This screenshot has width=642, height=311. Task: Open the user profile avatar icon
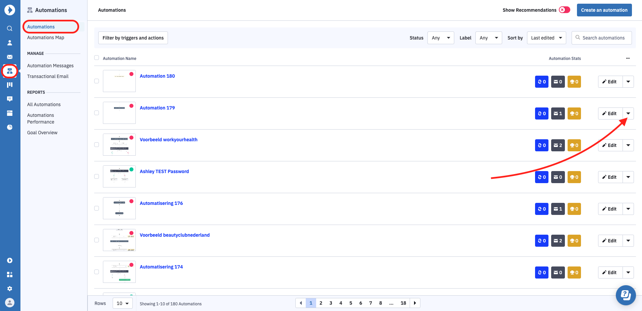tap(10, 303)
